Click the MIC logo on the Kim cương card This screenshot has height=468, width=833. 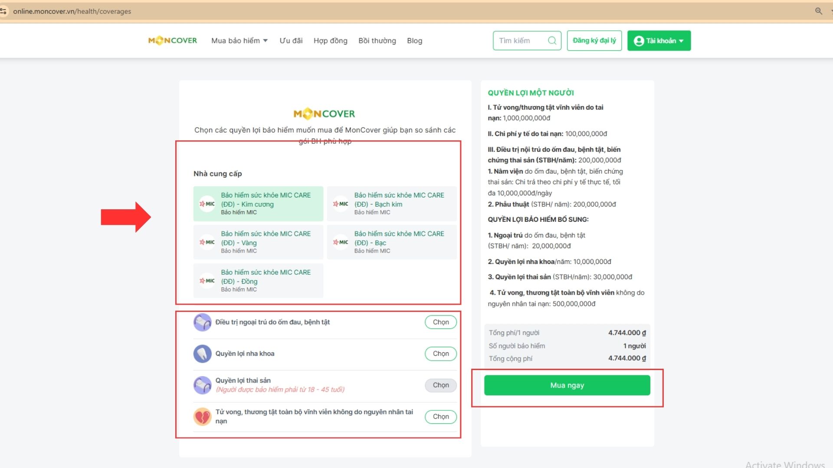(207, 204)
